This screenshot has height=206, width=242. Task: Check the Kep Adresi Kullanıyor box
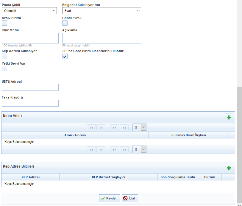tap(4, 56)
